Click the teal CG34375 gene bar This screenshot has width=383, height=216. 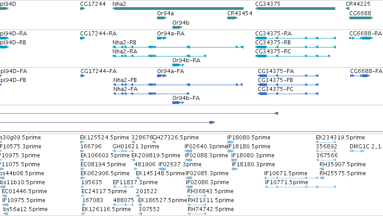point(295,9)
